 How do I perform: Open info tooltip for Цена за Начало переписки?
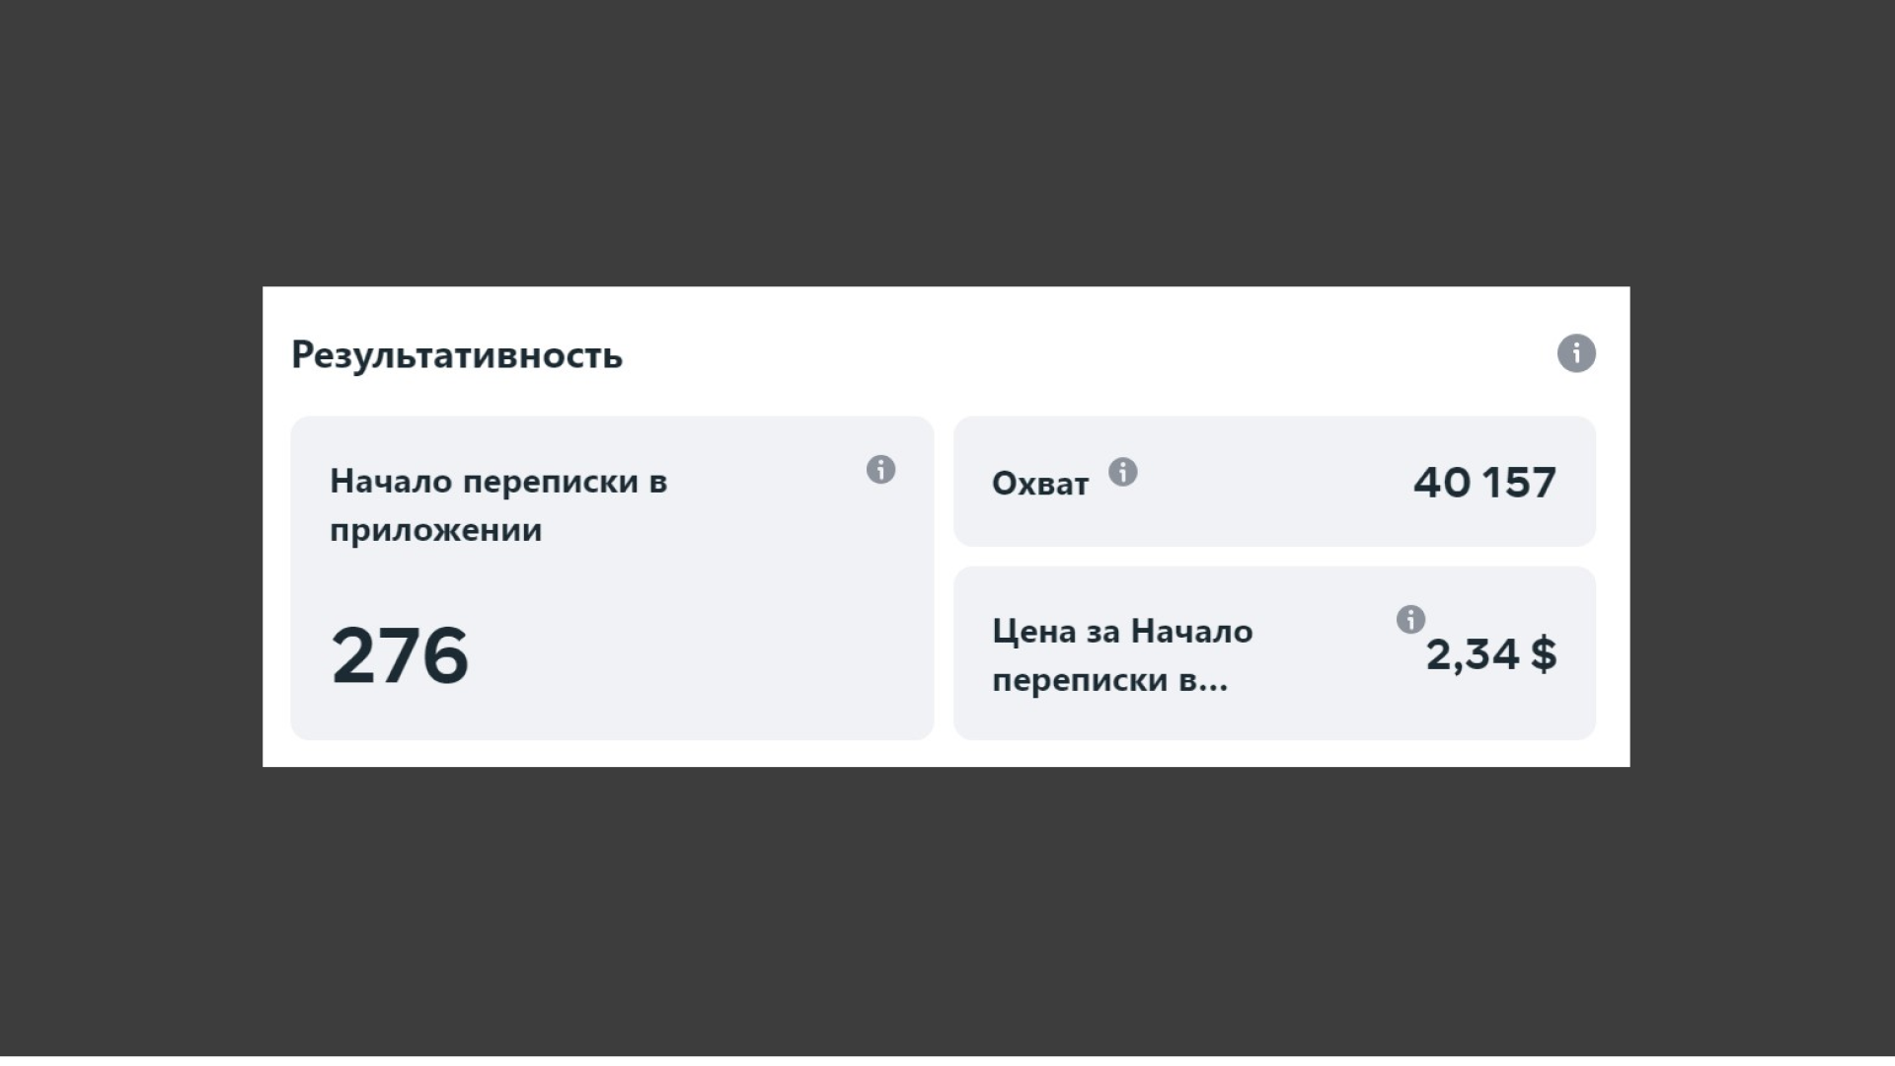pyautogui.click(x=1410, y=620)
